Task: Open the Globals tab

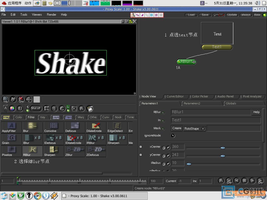Action: 231,103
